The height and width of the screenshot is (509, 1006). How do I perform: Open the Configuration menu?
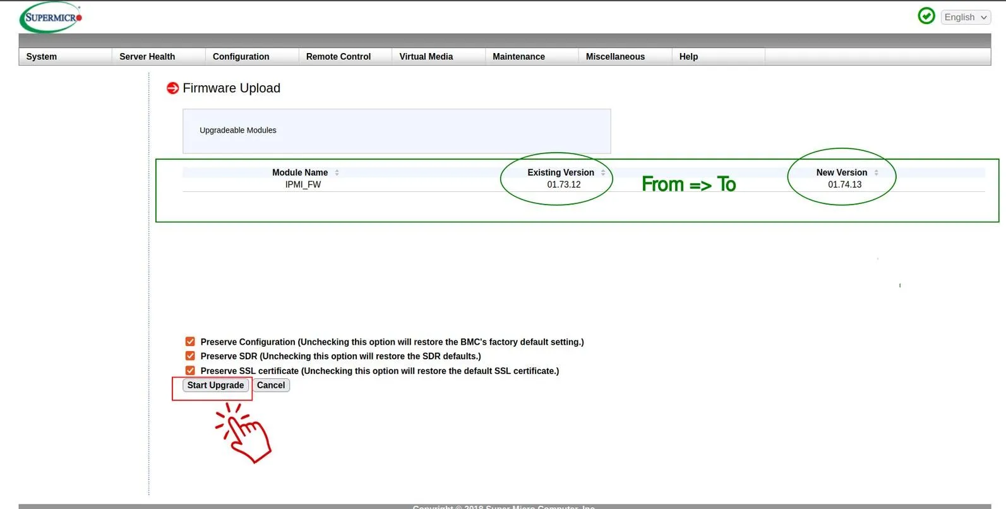coord(241,57)
